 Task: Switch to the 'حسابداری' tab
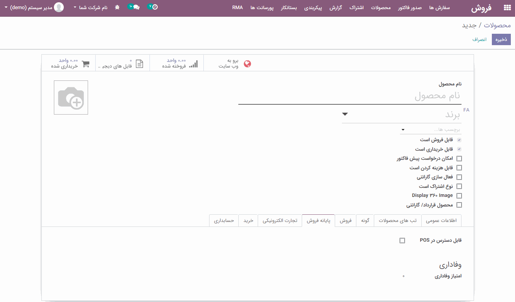[x=224, y=220]
